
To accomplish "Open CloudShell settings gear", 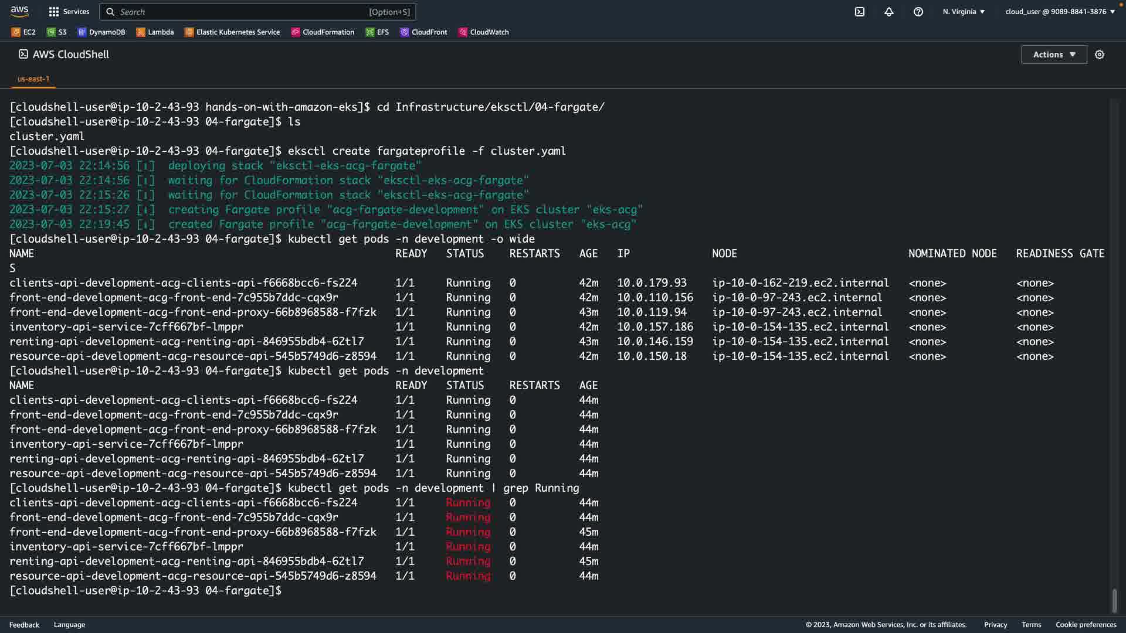I will coord(1099,55).
